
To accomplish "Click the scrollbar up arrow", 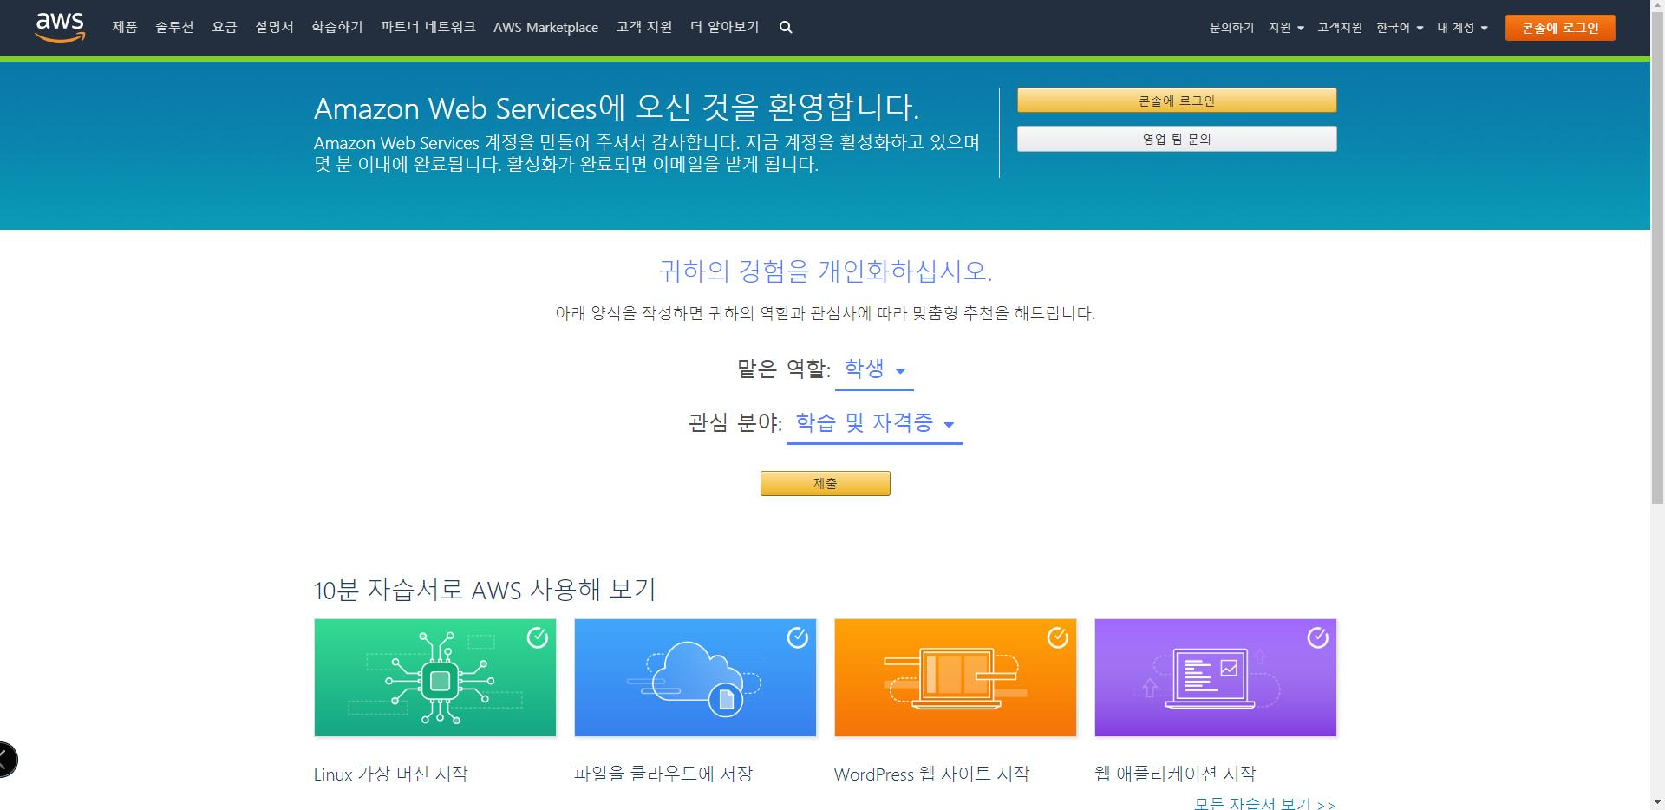I will (x=1657, y=7).
